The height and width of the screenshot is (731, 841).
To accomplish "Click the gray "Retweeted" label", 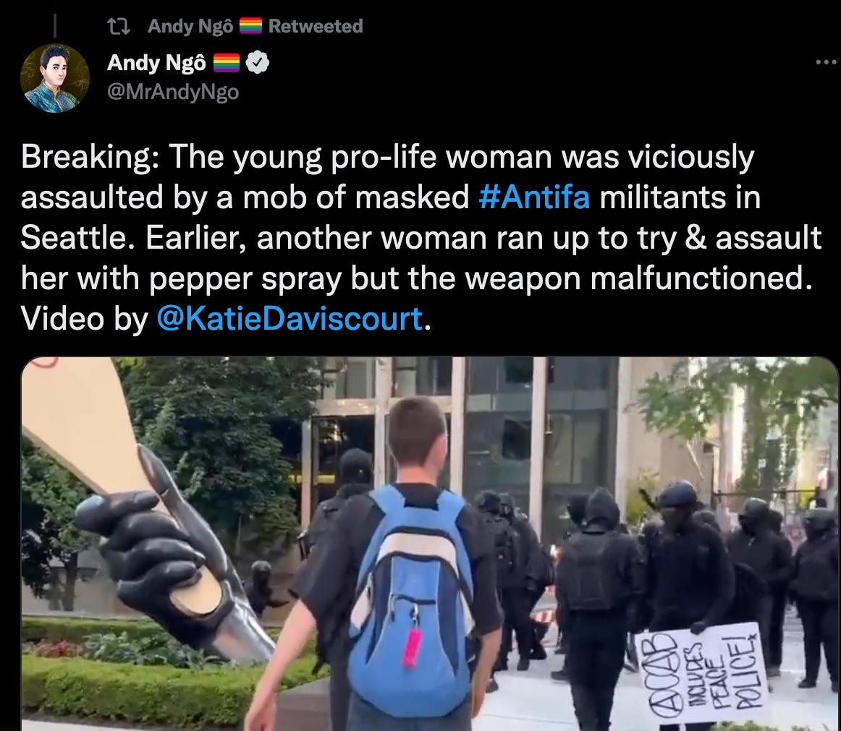I will pos(316,26).
